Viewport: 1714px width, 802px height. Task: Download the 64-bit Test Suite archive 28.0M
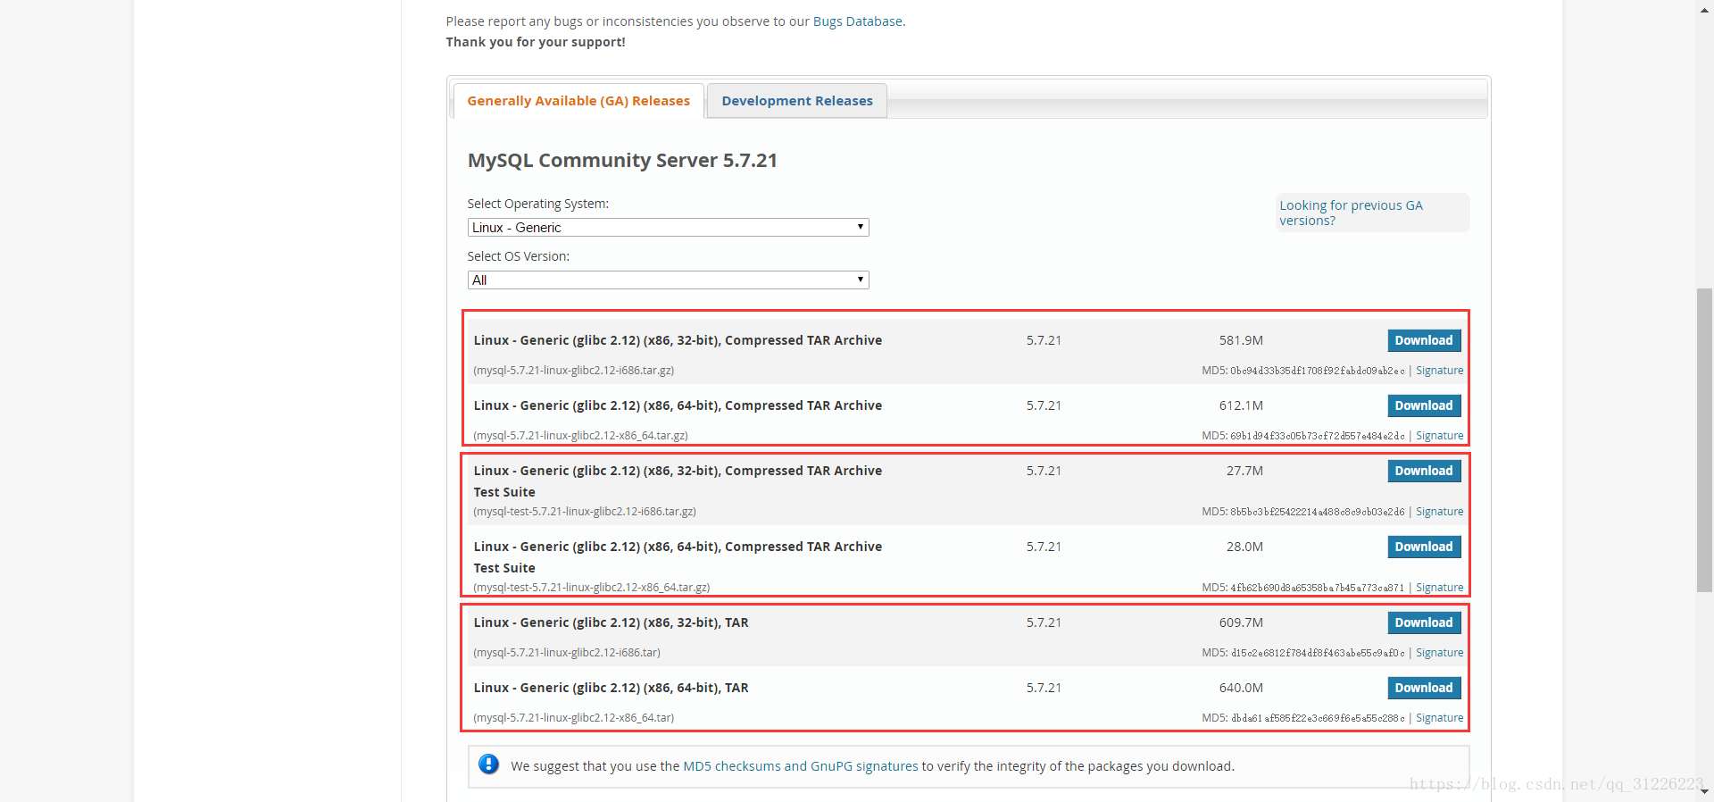[1424, 547]
